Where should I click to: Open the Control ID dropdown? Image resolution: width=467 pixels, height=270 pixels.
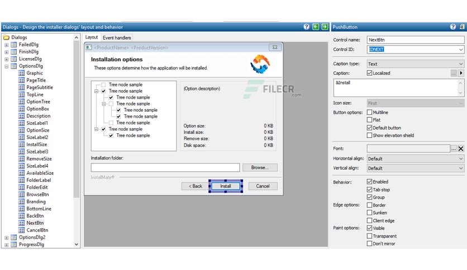[x=461, y=49]
